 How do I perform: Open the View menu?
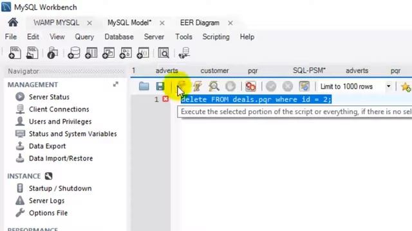(x=57, y=37)
